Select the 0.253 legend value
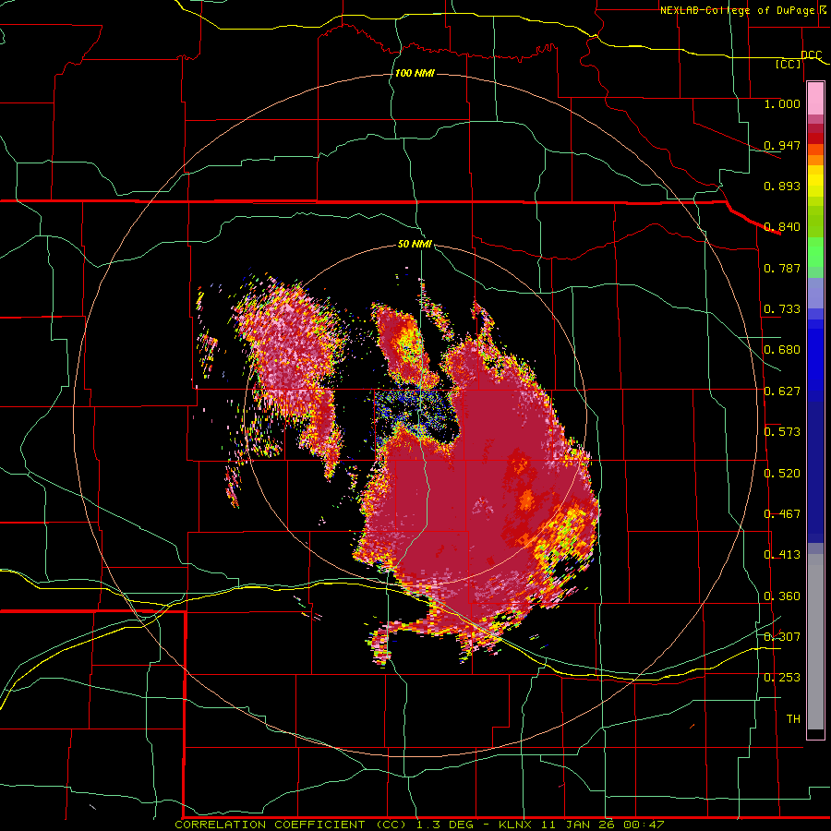831x831 pixels. [782, 678]
